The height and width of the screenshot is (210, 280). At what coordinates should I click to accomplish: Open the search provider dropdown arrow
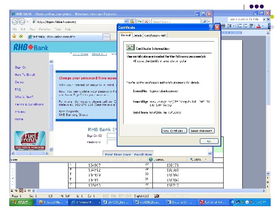[209, 22]
